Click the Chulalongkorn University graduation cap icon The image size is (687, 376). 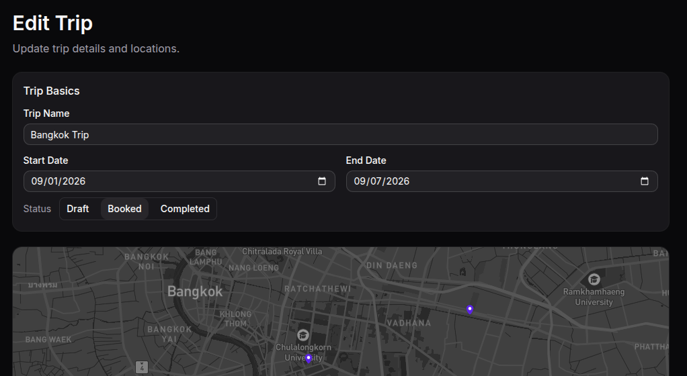coord(302,335)
